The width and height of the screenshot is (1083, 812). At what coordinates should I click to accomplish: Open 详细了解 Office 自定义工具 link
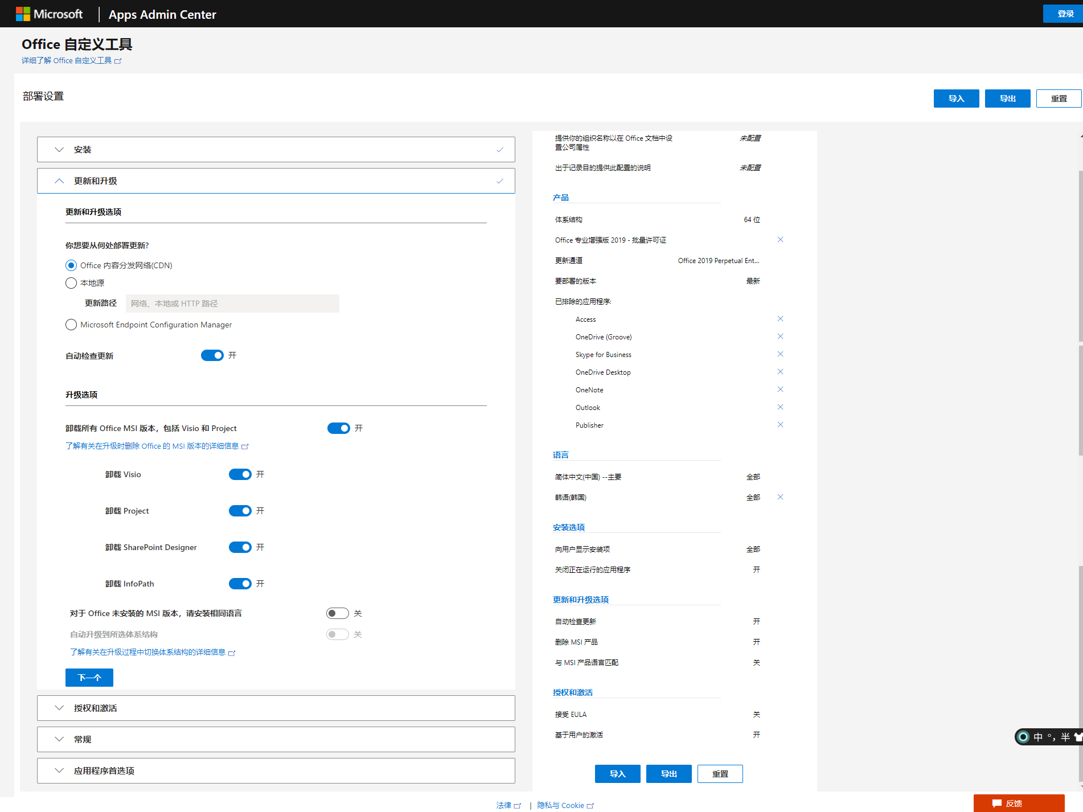click(71, 60)
